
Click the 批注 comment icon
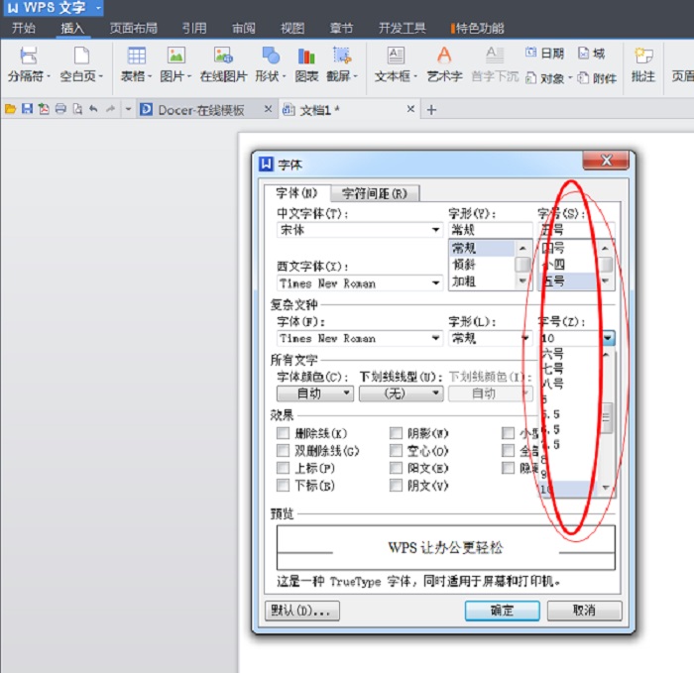(x=642, y=57)
